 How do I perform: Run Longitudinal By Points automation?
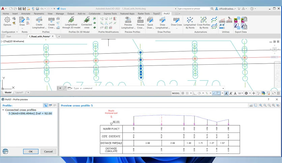pyautogui.click(x=190, y=23)
